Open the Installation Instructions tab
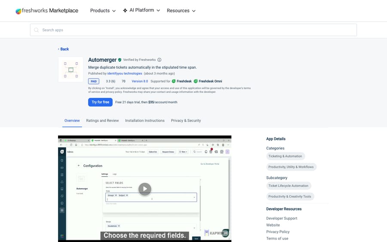Image resolution: width=387 pixels, height=242 pixels. coord(144,121)
